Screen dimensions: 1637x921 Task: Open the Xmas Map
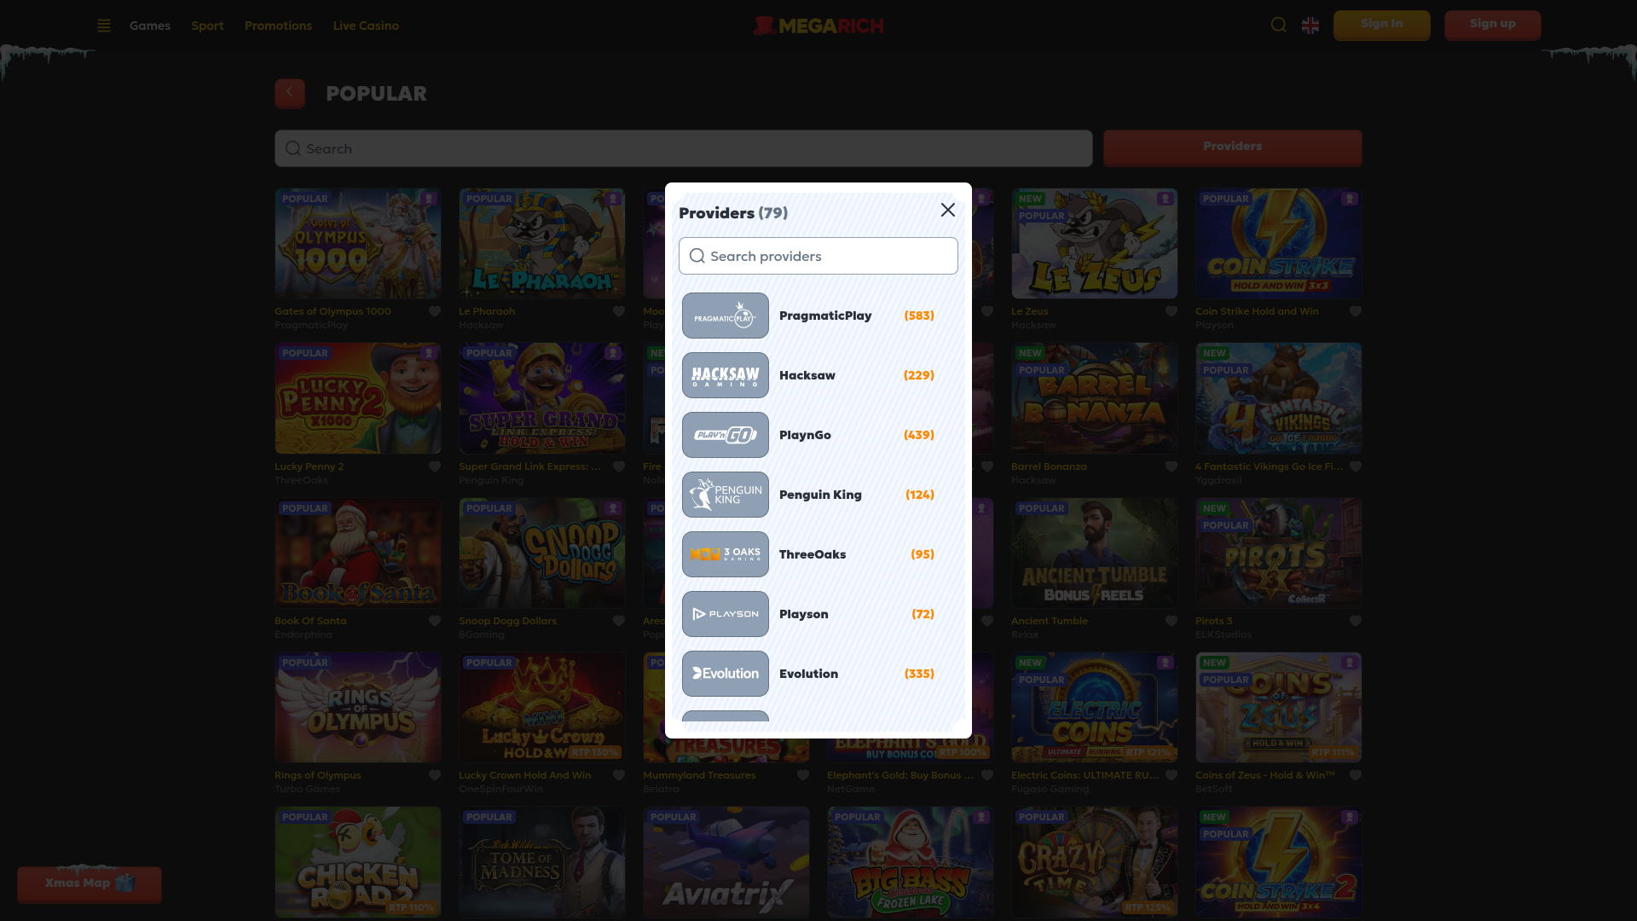89,884
